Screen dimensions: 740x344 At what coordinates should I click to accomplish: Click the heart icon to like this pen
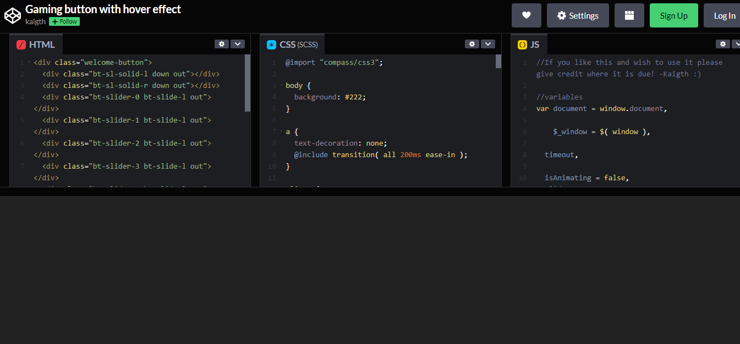(526, 15)
